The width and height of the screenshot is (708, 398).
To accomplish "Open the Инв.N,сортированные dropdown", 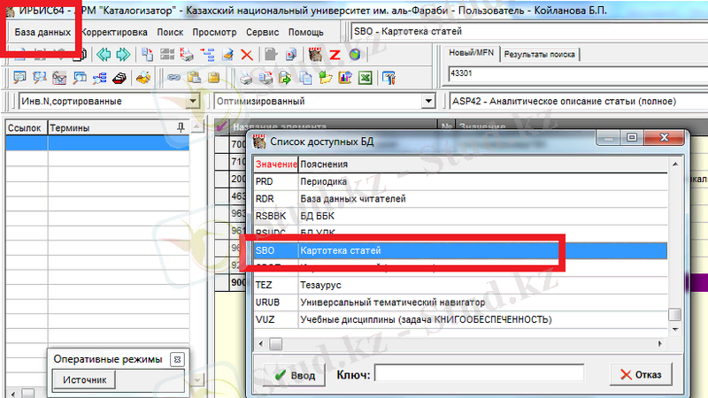I will 193,101.
